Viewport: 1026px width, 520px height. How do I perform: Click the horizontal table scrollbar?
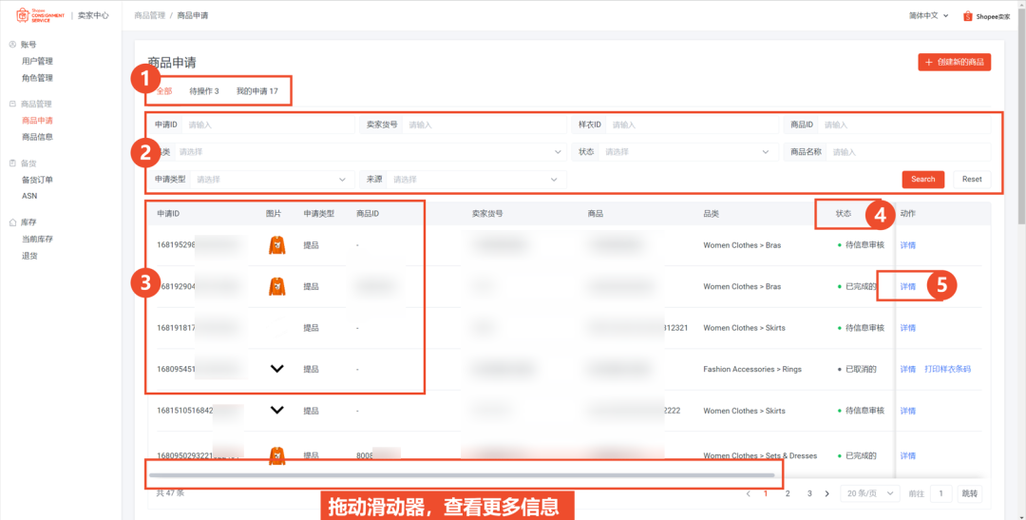coord(462,475)
